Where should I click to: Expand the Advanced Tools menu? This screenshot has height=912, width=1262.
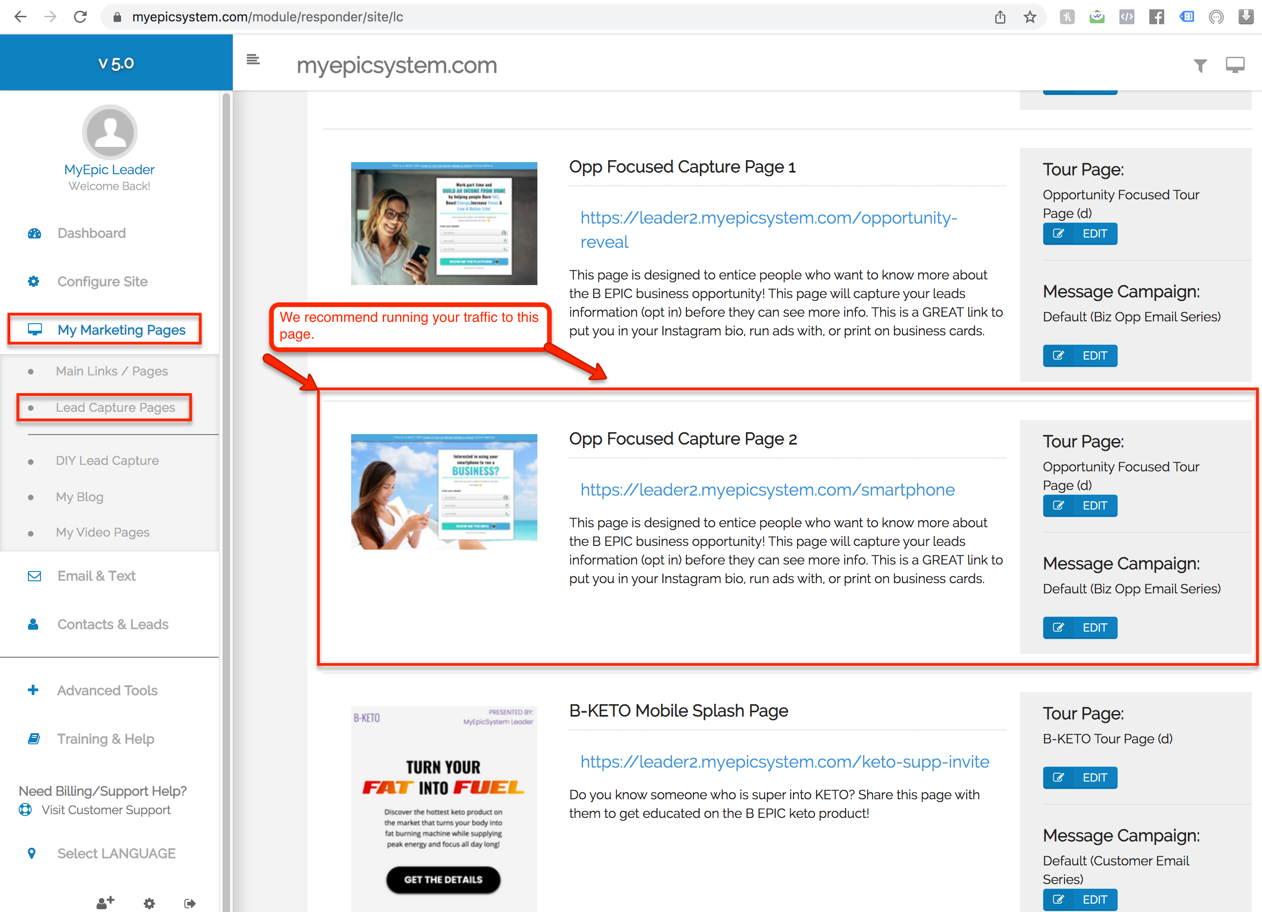107,690
